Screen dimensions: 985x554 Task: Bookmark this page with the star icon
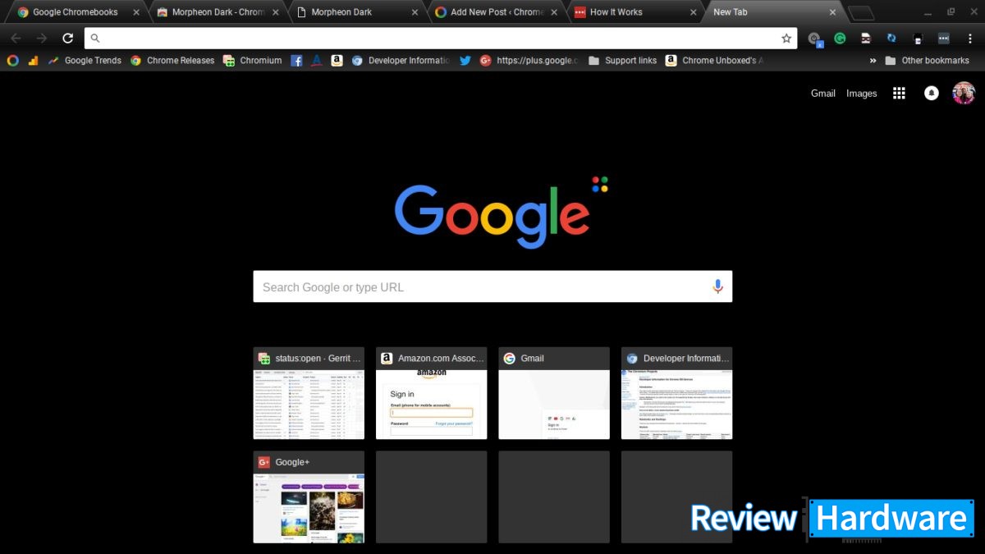click(786, 38)
